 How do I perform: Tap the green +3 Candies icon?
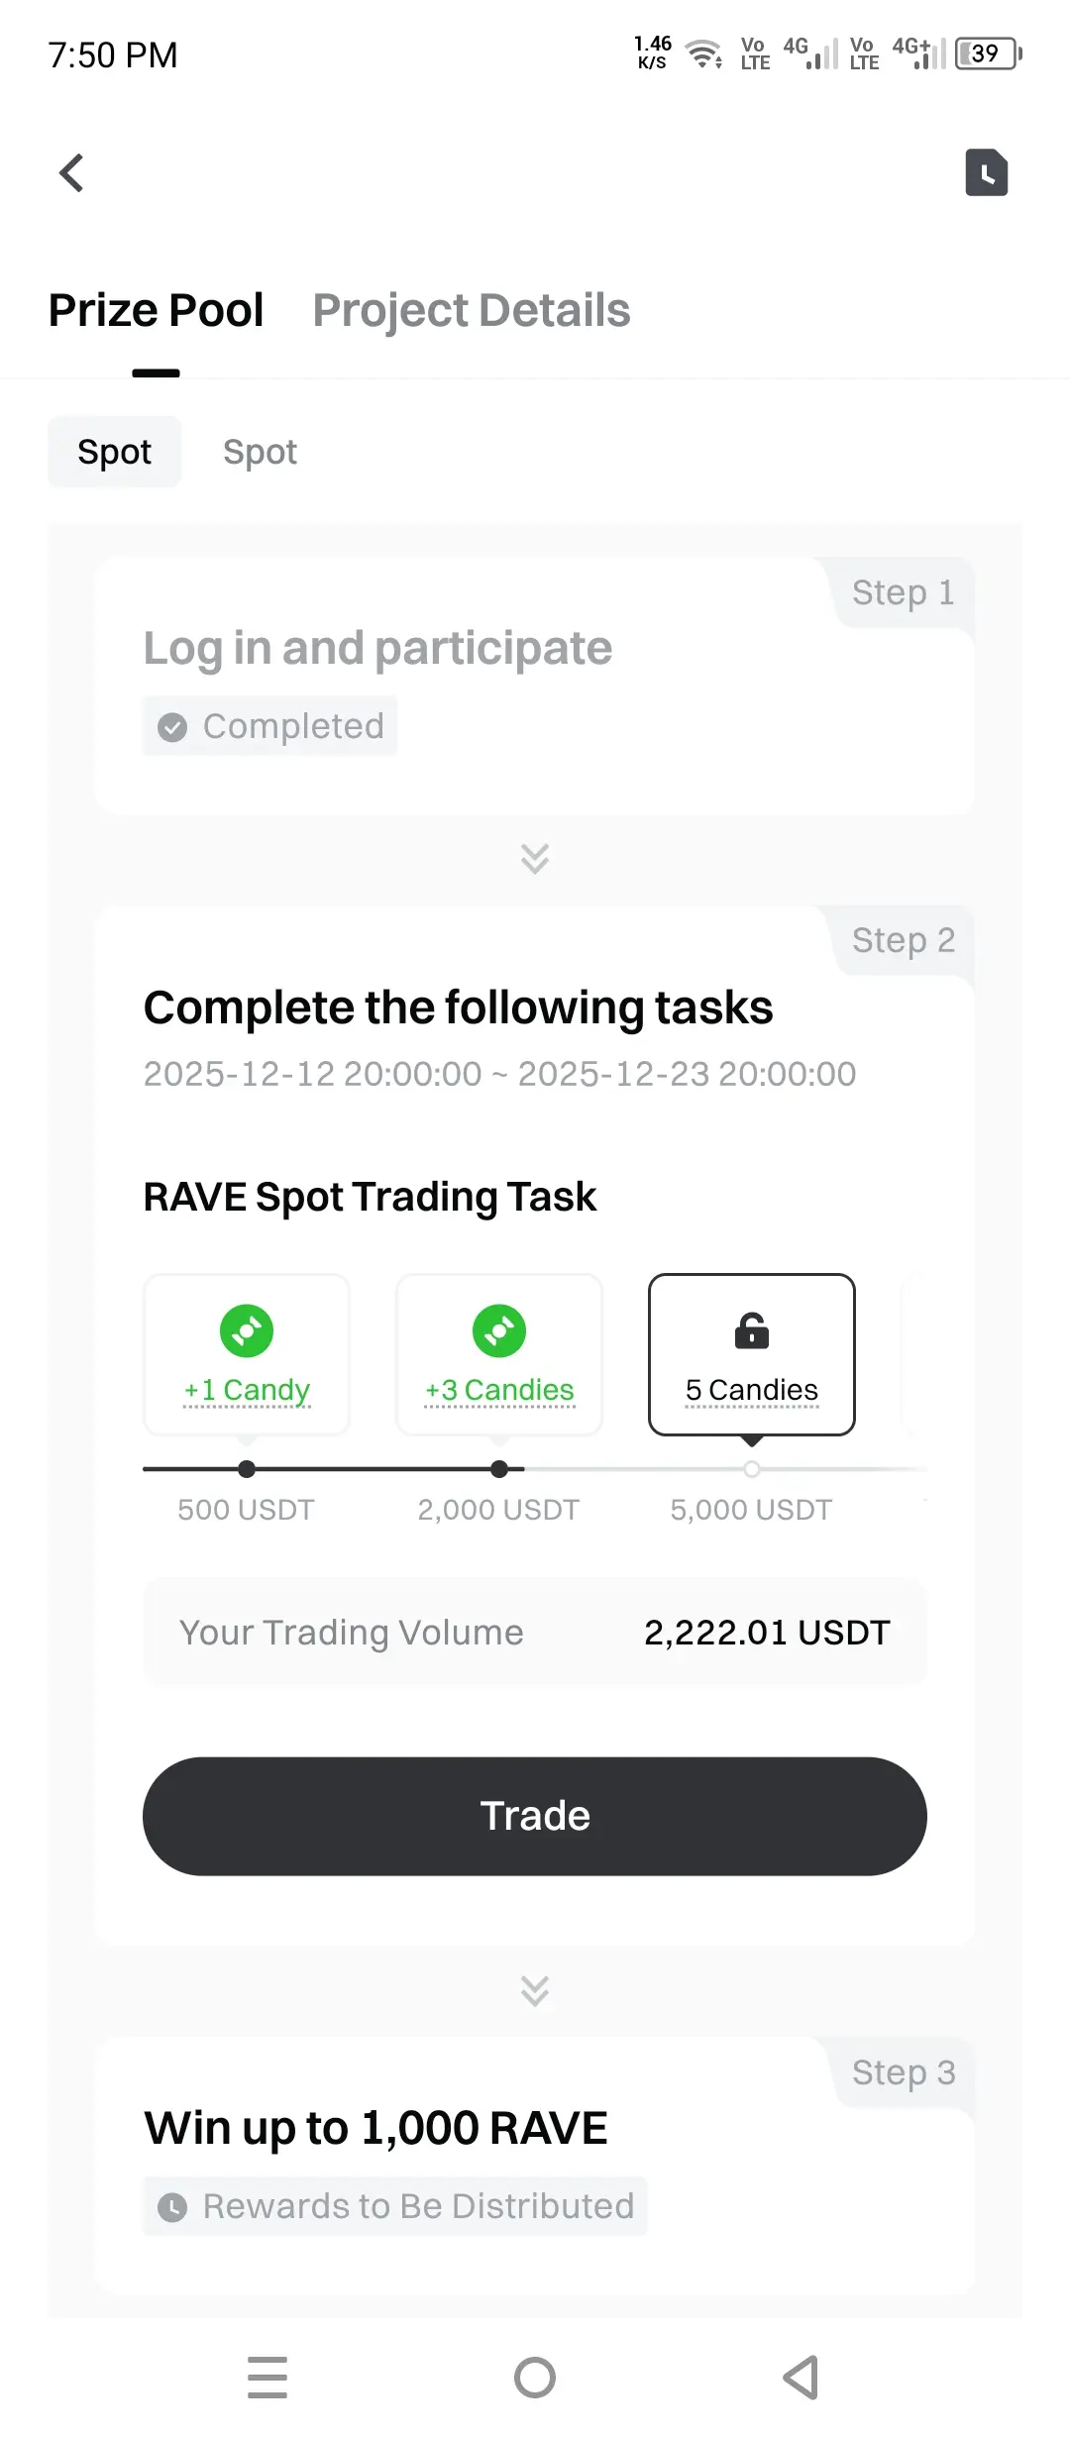(x=499, y=1330)
